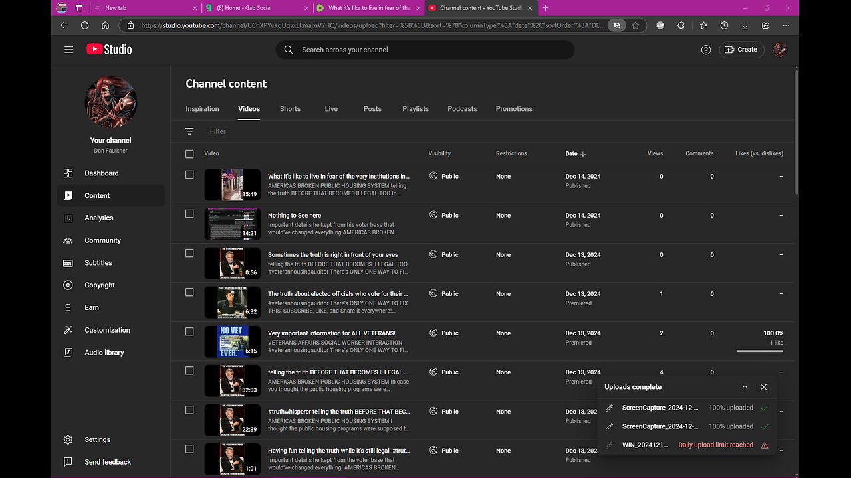Switch to the Posts tab
851x478 pixels.
point(372,109)
